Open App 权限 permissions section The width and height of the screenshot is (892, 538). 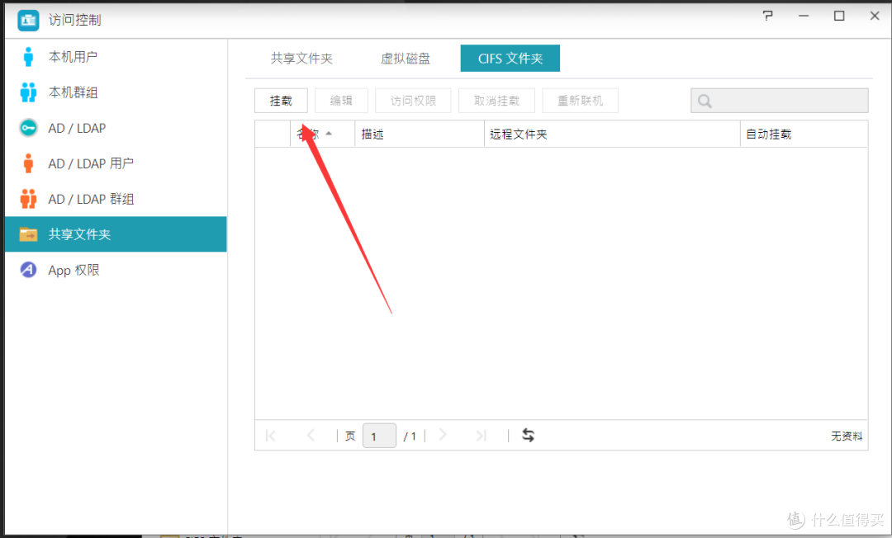click(74, 270)
